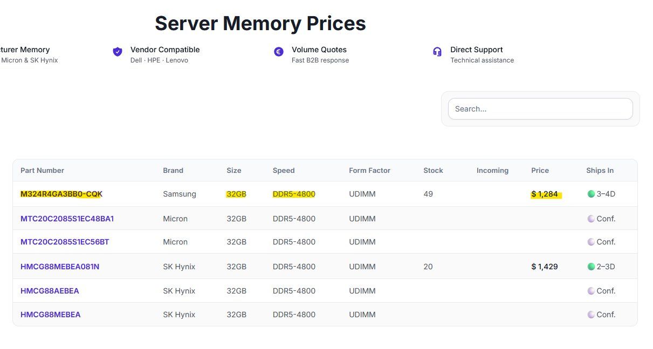Click UDIMM in HMCG88AEBEA row

click(x=362, y=291)
